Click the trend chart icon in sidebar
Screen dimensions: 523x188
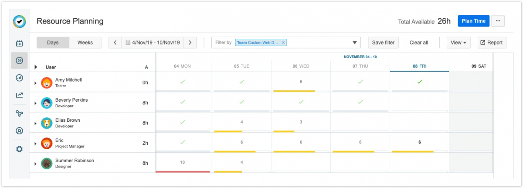point(19,95)
